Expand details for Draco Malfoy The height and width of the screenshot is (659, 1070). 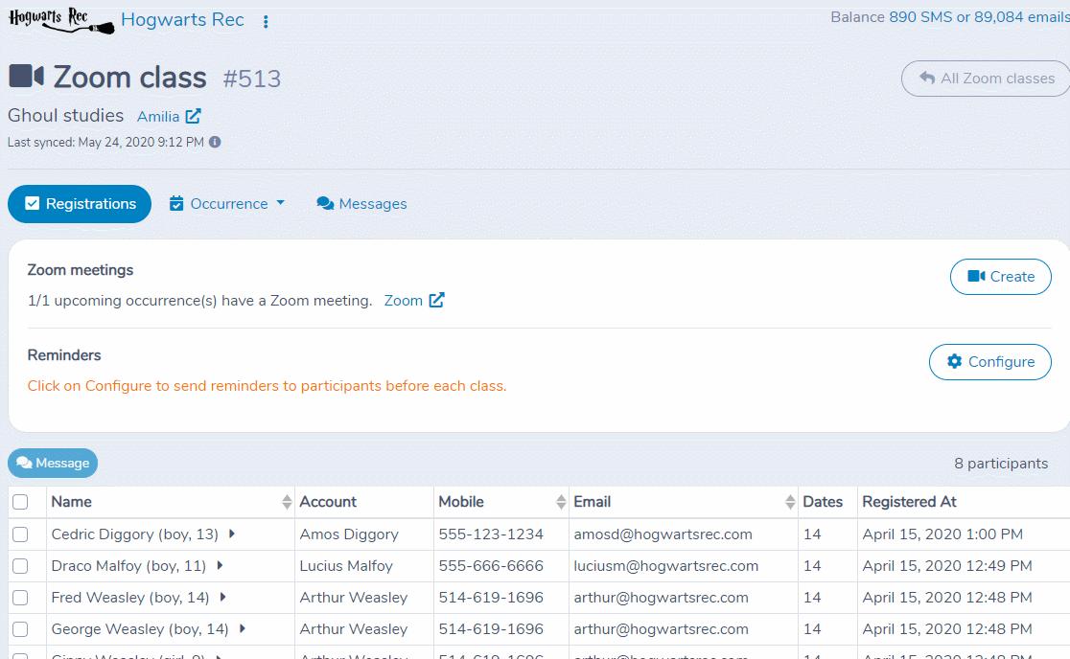coord(220,565)
